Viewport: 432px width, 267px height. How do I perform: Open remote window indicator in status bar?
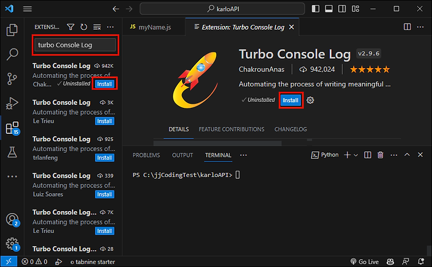pyautogui.click(x=9, y=261)
